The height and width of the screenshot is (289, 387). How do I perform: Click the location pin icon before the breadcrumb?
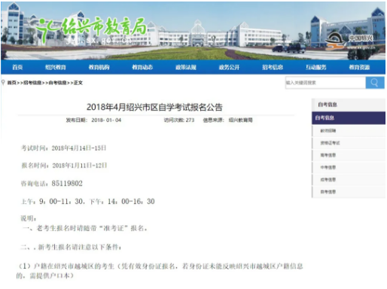pyautogui.click(x=3, y=82)
